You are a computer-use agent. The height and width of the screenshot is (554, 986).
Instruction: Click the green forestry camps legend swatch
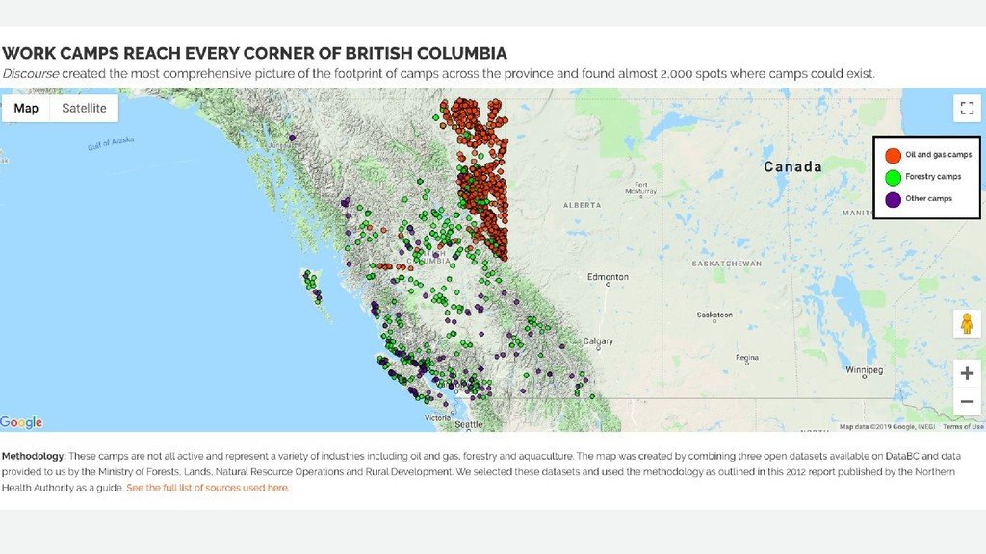click(893, 177)
